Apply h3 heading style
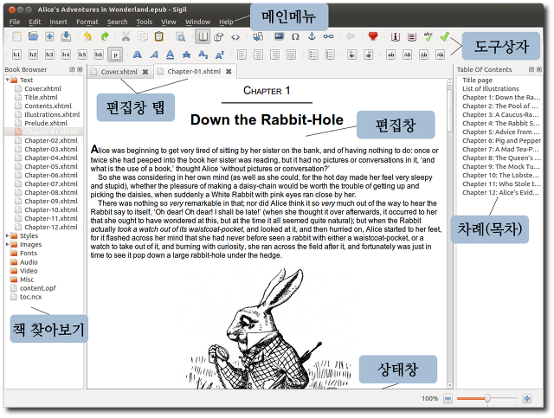Viewport: 554px width, 418px height. pyautogui.click(x=49, y=55)
